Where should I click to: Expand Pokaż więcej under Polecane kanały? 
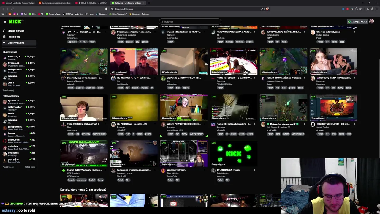pyautogui.click(x=8, y=167)
